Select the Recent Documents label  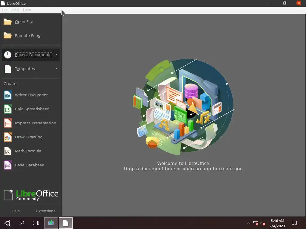click(x=33, y=55)
